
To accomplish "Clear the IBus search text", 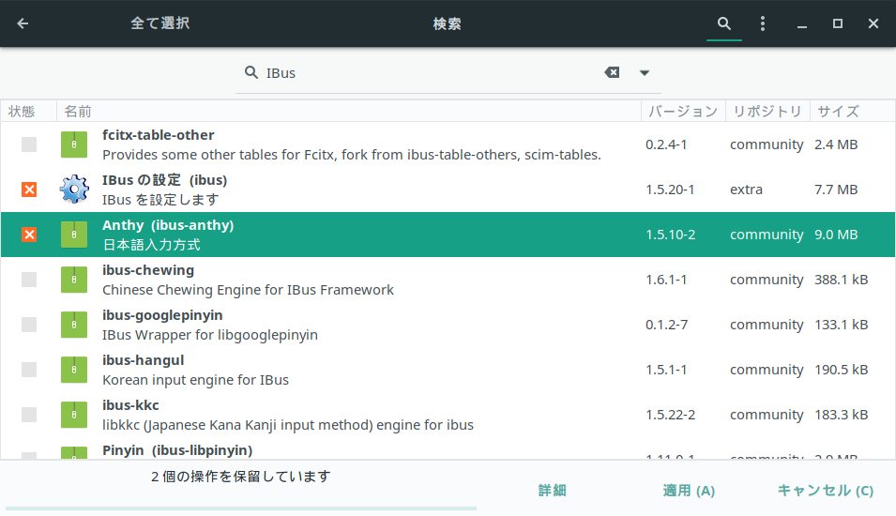I will 612,72.
